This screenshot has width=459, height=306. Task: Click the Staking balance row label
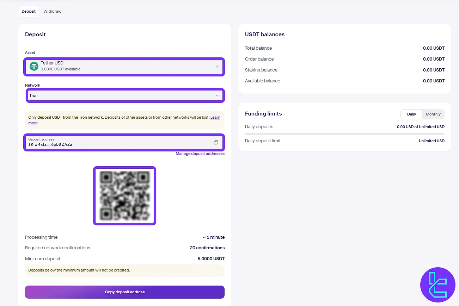pos(261,70)
